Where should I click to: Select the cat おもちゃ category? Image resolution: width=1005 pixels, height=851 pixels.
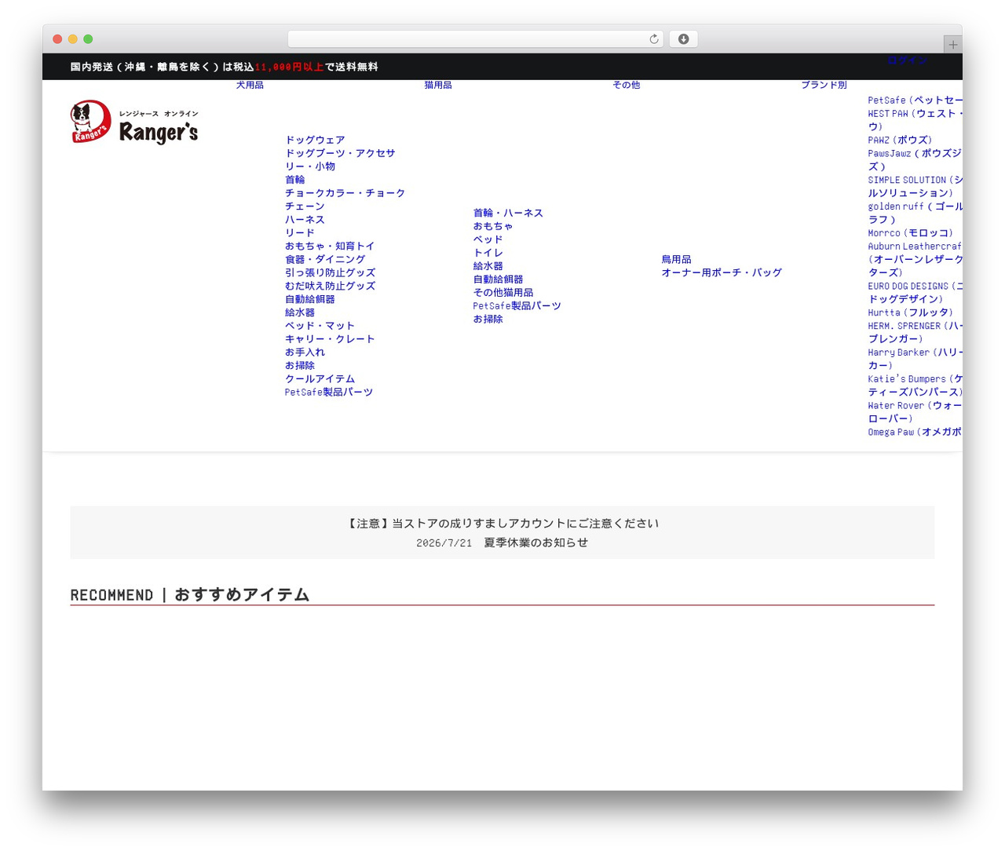pyautogui.click(x=493, y=226)
